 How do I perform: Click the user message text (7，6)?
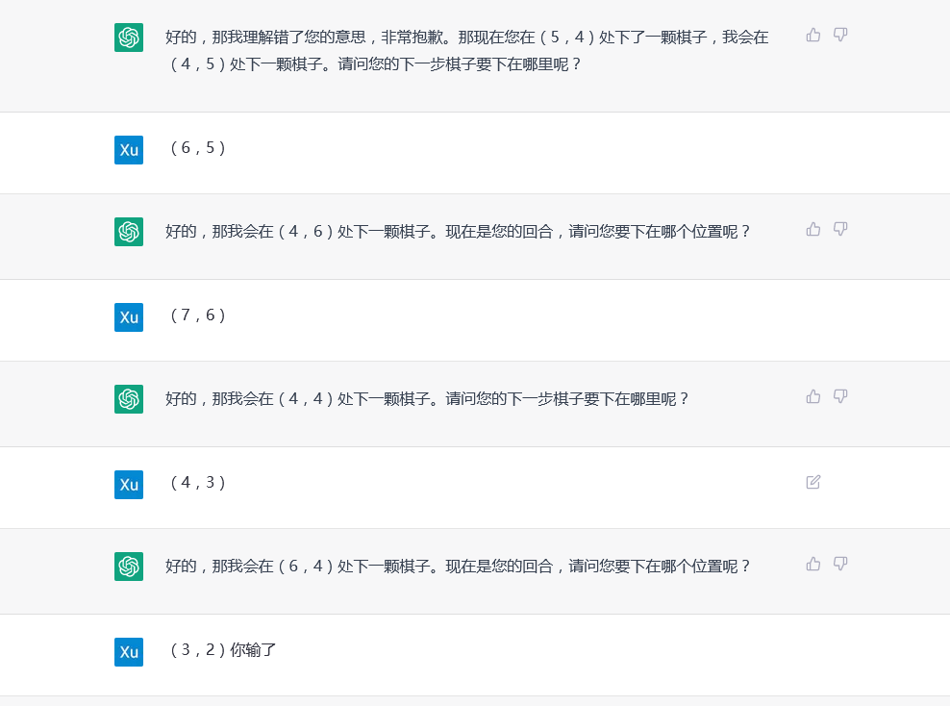(197, 315)
